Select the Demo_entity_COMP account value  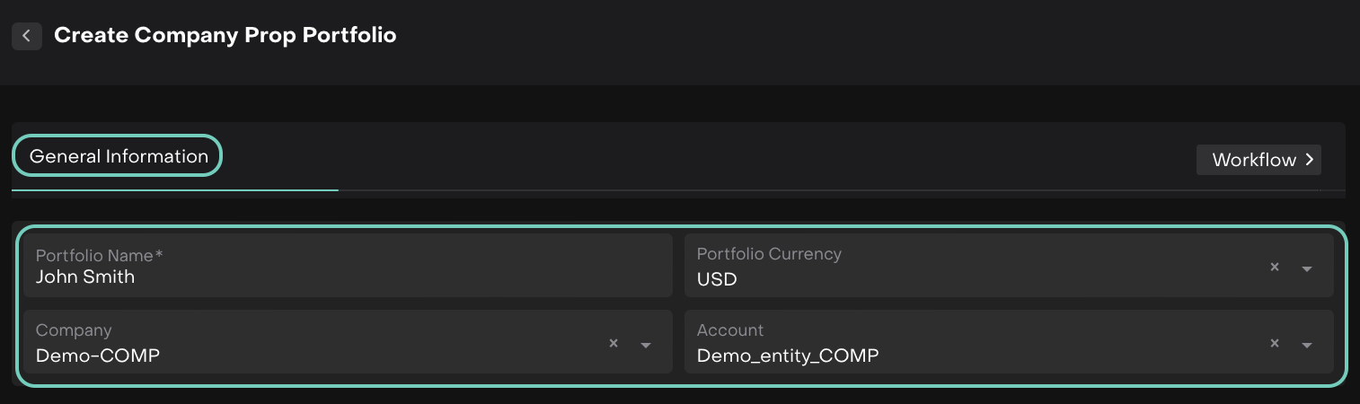point(787,356)
